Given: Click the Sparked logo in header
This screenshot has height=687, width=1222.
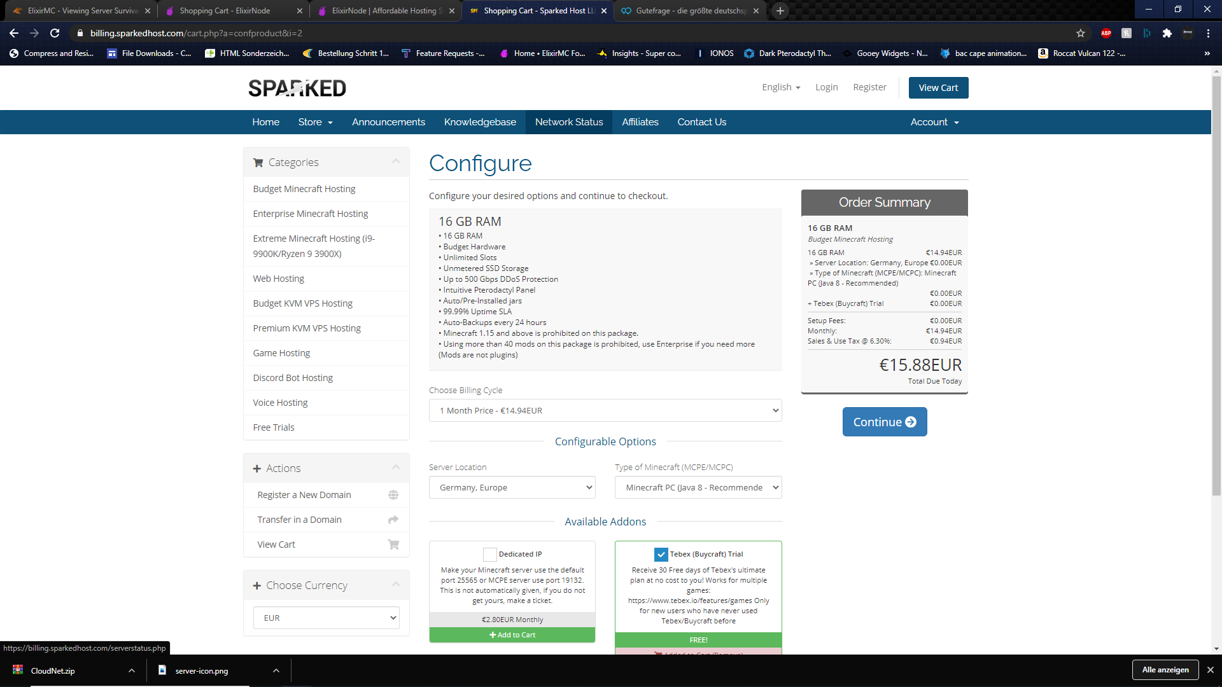Looking at the screenshot, I should [297, 88].
